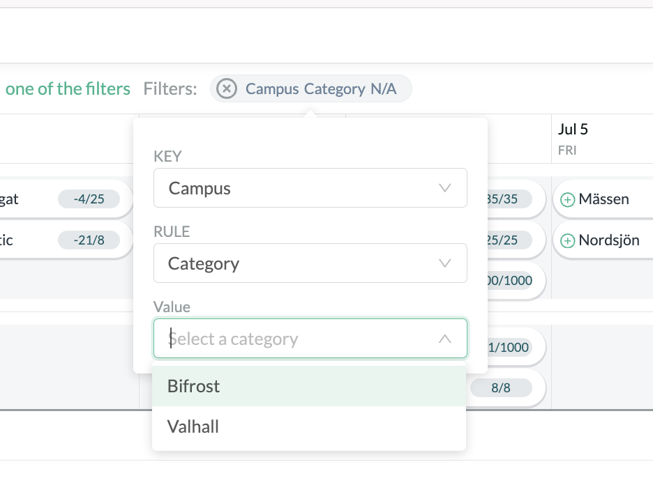Click the plus icon beside Nordsjön
Image resolution: width=653 pixels, height=478 pixels.
click(x=567, y=241)
